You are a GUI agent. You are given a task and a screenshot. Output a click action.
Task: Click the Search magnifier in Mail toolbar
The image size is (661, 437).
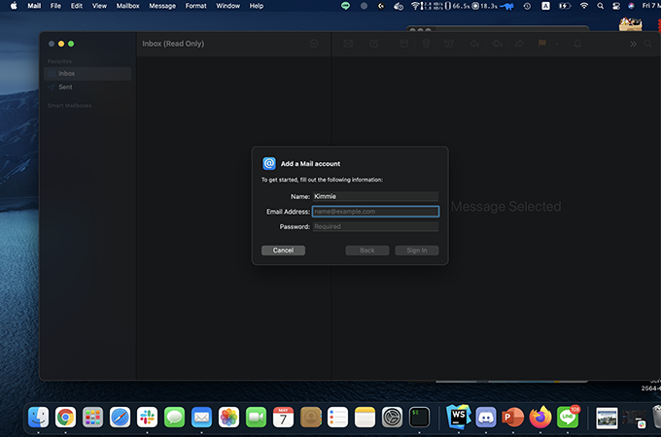(648, 44)
